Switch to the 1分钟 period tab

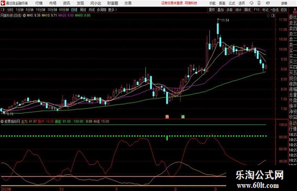[19, 10]
